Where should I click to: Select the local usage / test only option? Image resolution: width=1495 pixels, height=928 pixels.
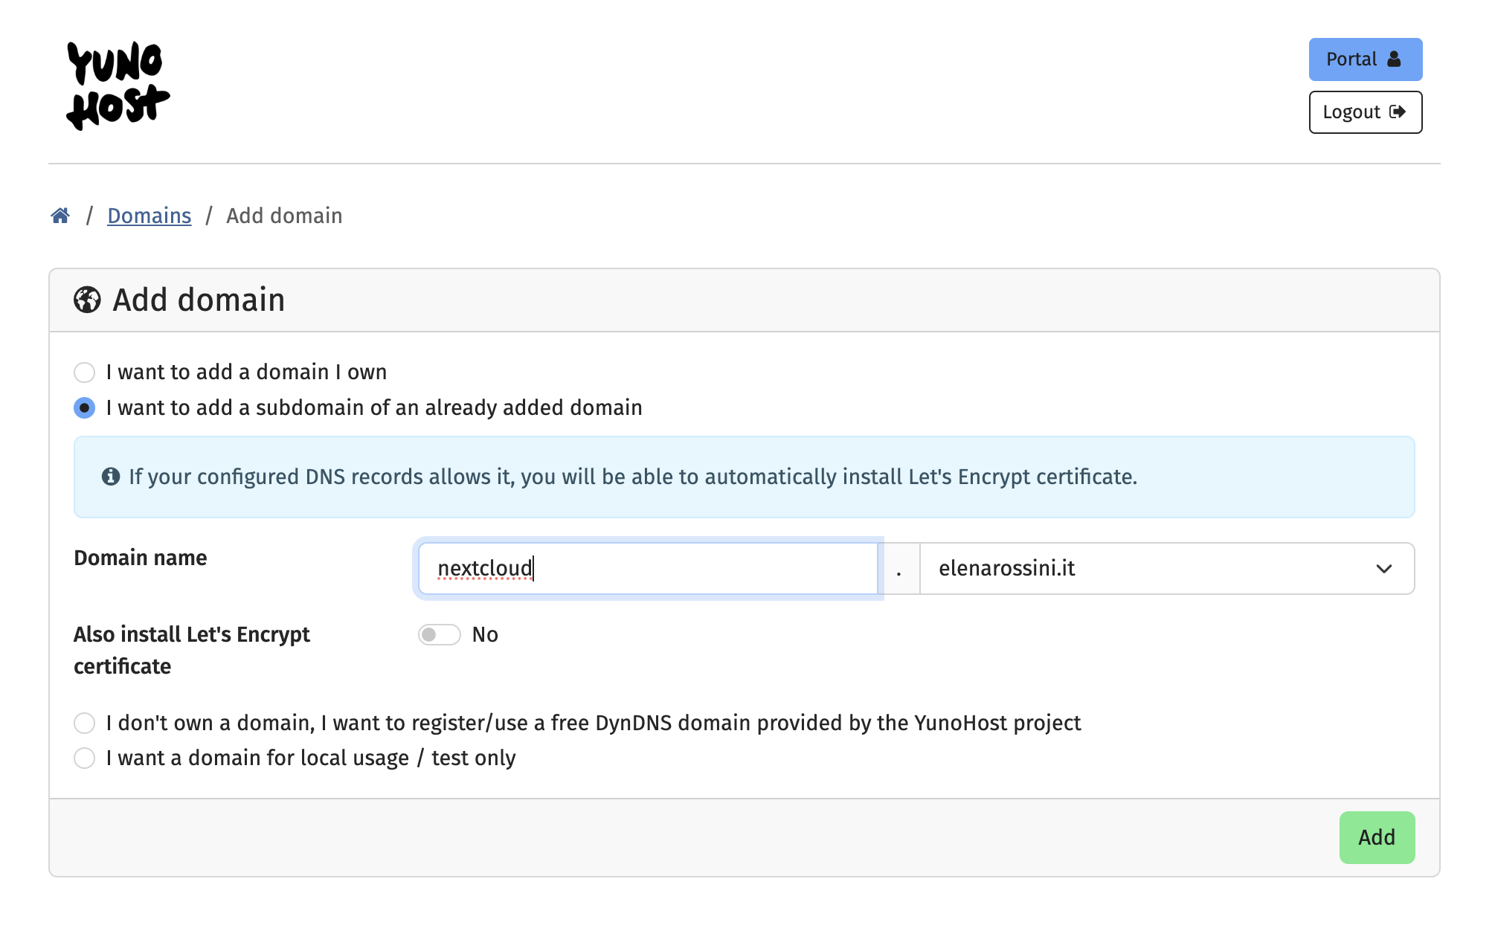click(x=84, y=758)
